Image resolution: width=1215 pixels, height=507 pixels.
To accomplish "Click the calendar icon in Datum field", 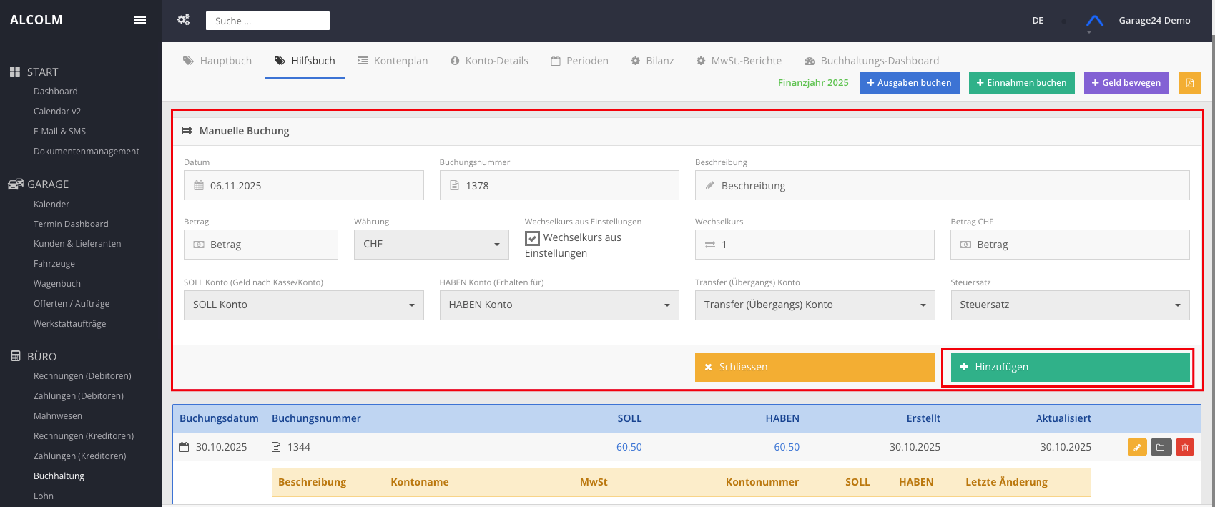I will click(199, 185).
